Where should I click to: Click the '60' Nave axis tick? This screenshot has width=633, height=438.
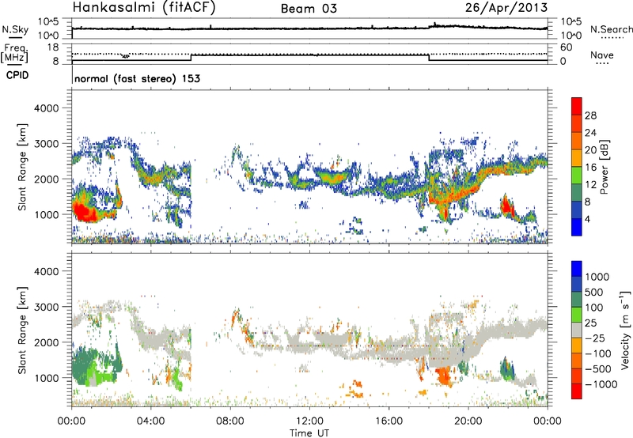click(x=566, y=47)
